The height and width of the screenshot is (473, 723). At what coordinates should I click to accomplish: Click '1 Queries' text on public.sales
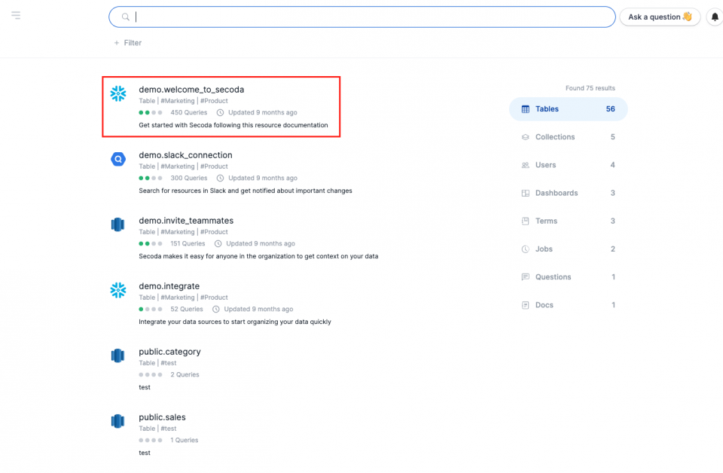point(184,440)
